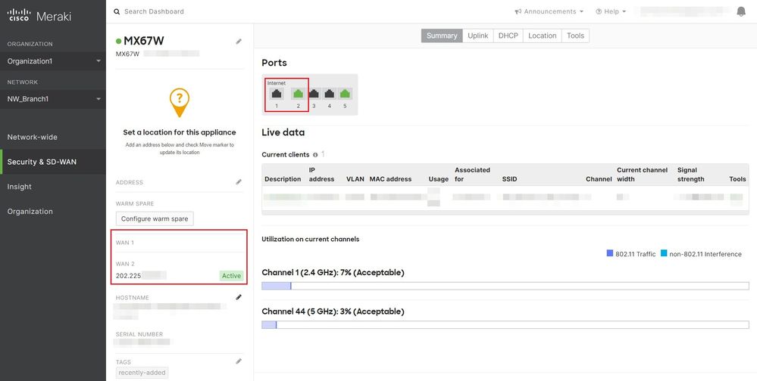
Task: Open Security & SD-WAN menu
Action: 42,162
